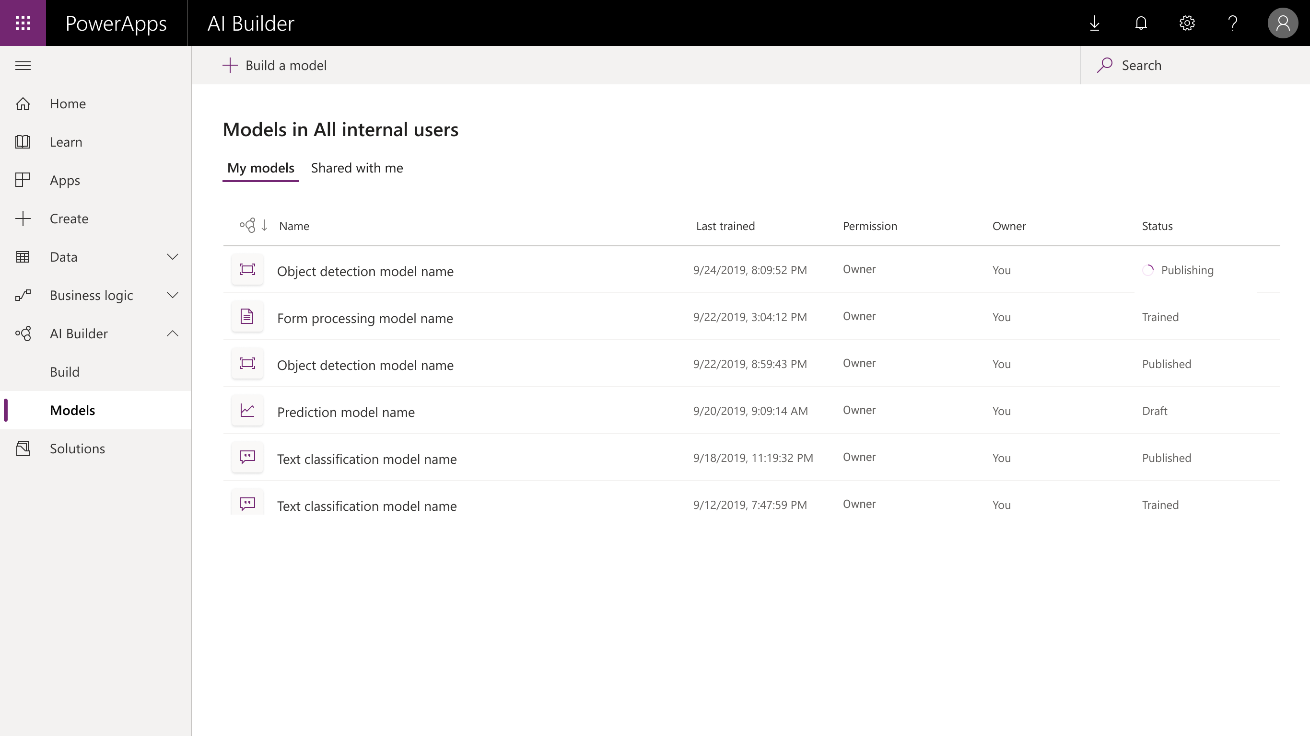Click the Draft Prediction model name
This screenshot has width=1310, height=736.
(346, 412)
